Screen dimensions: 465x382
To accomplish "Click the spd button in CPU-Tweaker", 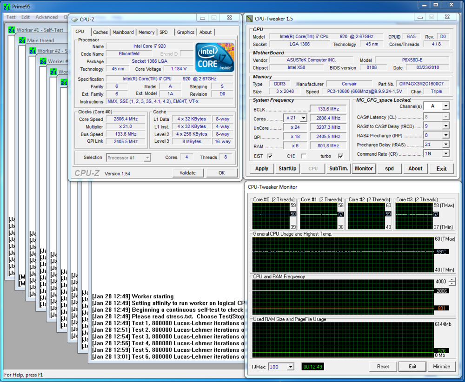I will [x=389, y=168].
